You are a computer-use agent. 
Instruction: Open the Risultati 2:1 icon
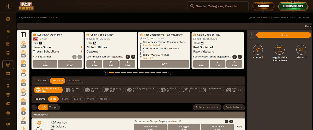301,50
